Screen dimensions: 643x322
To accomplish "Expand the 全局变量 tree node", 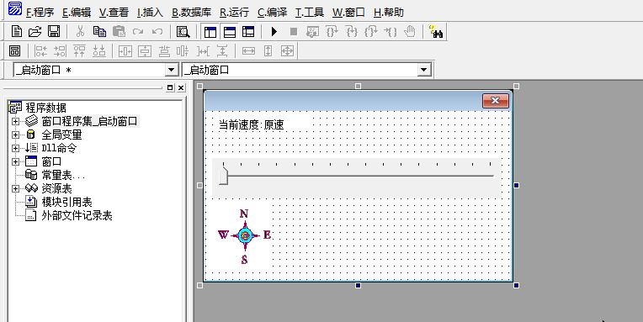I will pos(16,135).
